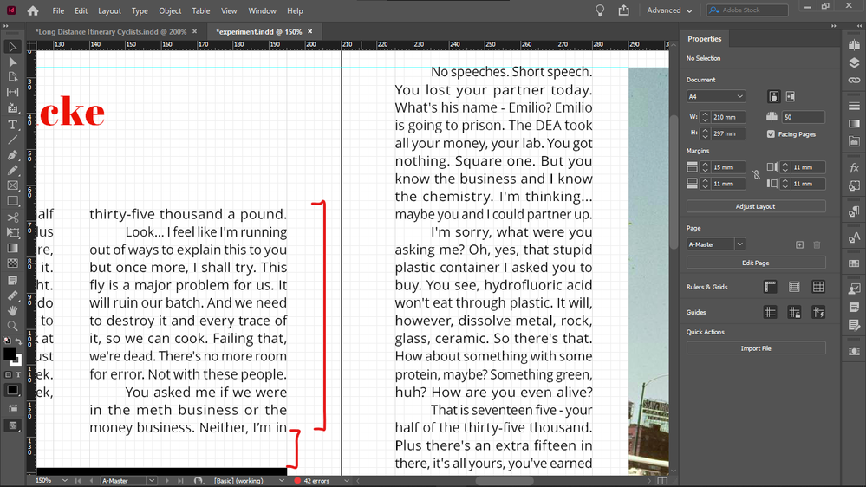The image size is (866, 487).
Task: Select the Type tool
Action: (12, 125)
